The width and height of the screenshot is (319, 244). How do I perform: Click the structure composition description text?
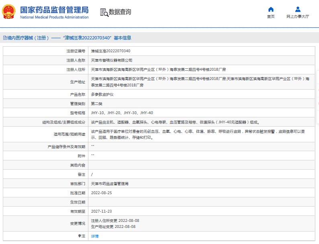[x=175, y=122]
